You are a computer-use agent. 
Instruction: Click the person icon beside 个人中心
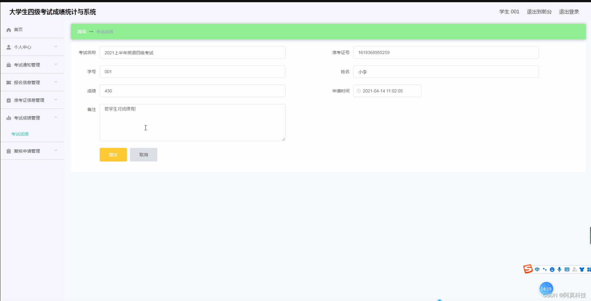click(9, 47)
